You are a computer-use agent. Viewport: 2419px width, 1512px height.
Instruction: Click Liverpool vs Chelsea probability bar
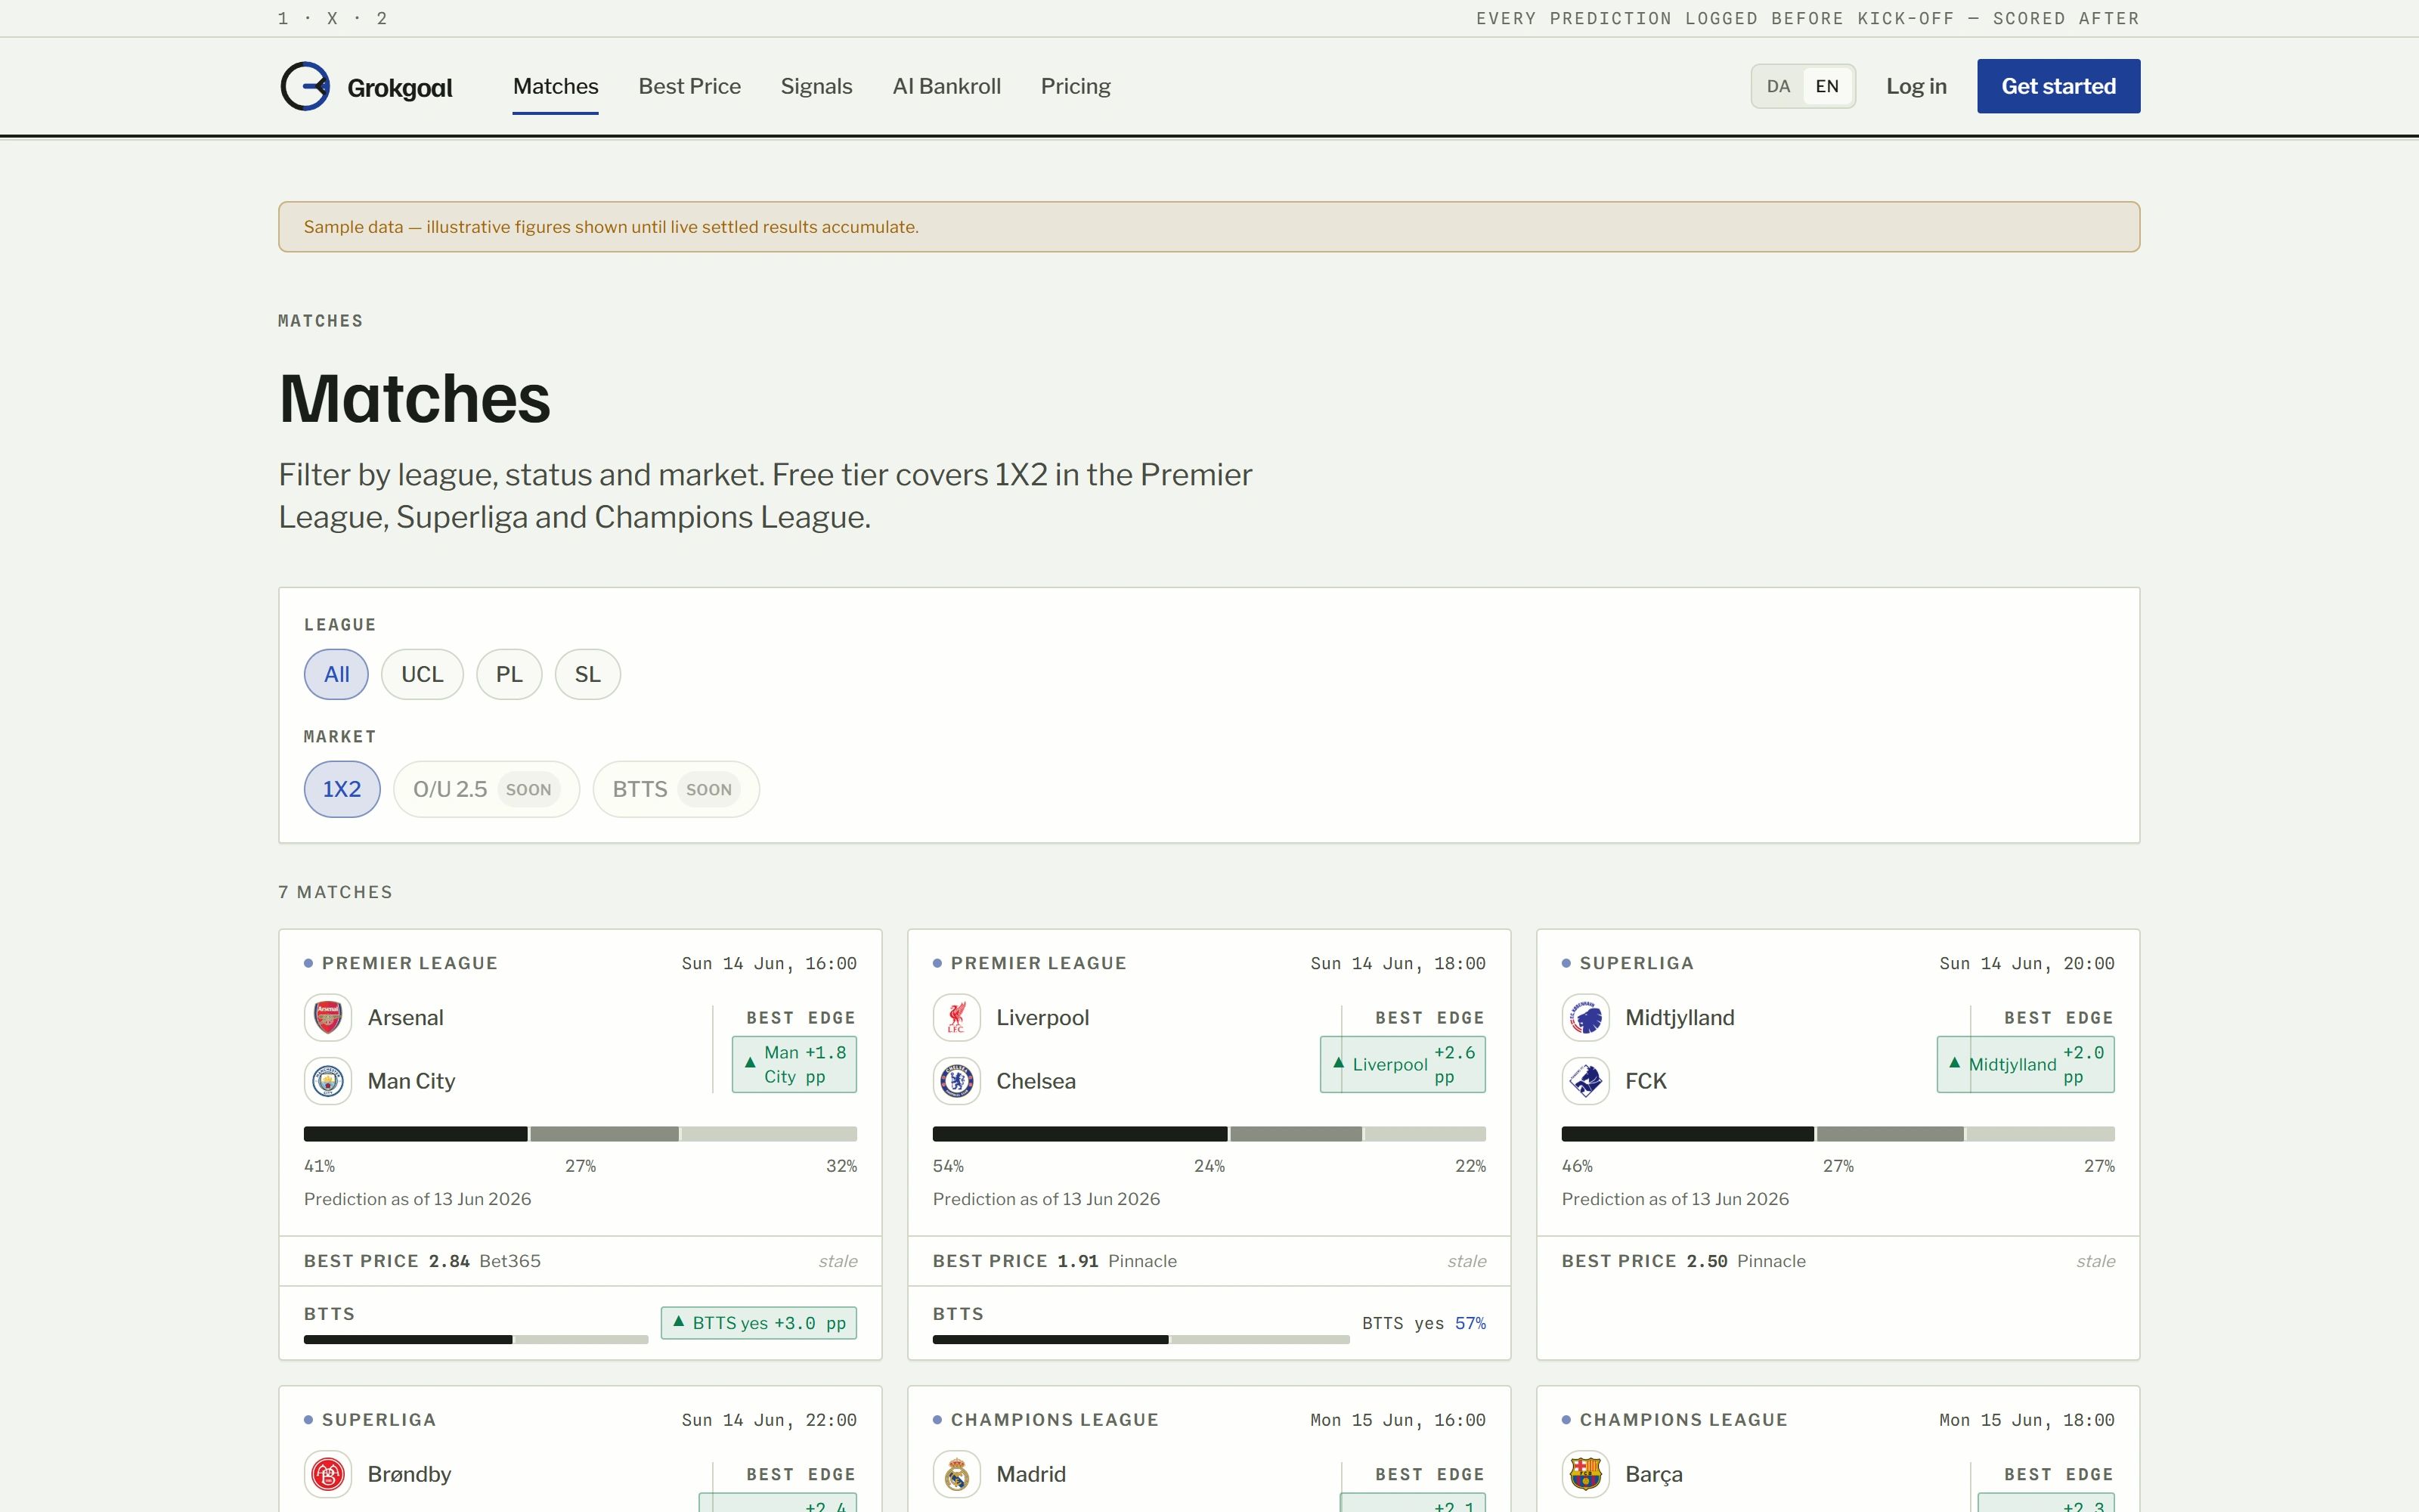point(1209,1134)
